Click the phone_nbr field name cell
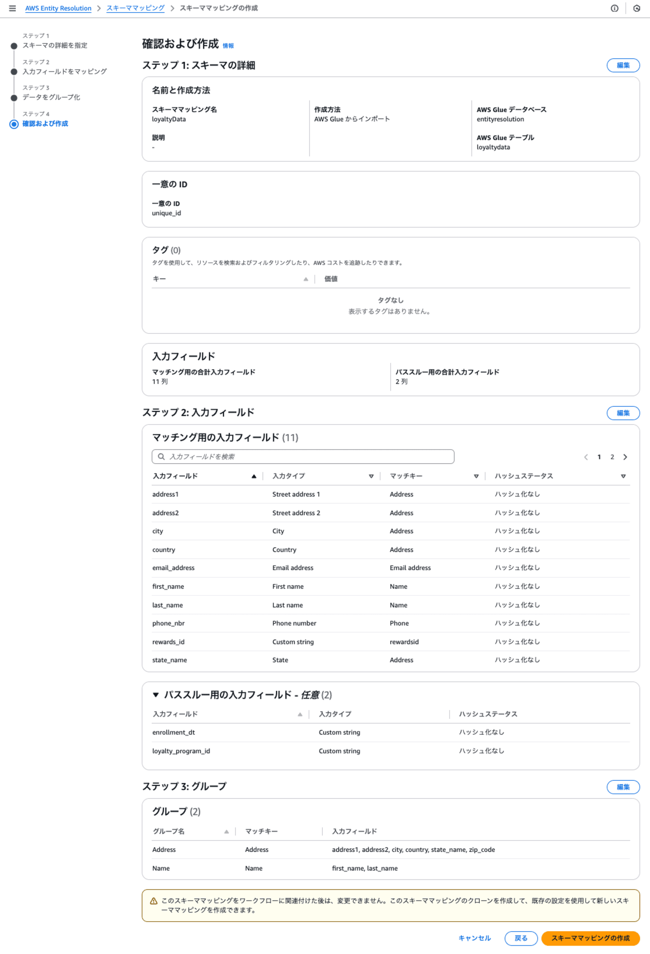The image size is (650, 954). coord(168,623)
